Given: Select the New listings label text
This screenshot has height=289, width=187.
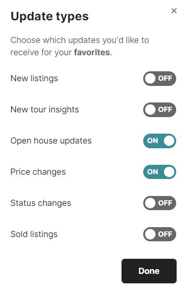Looking at the screenshot, I should pyautogui.click(x=34, y=78).
